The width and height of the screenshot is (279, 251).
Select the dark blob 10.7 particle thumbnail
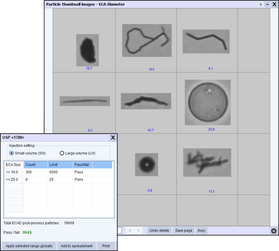tap(87, 50)
